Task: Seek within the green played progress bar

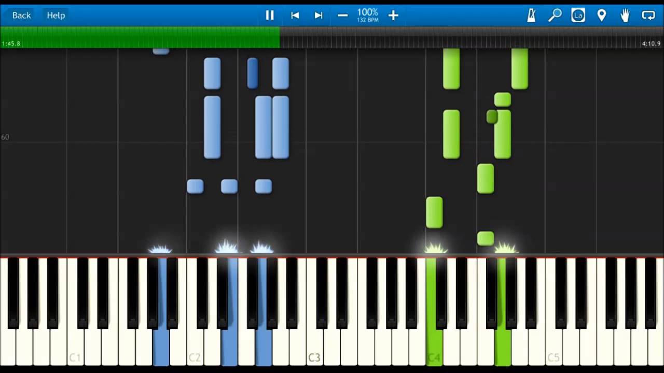Action: (140, 37)
